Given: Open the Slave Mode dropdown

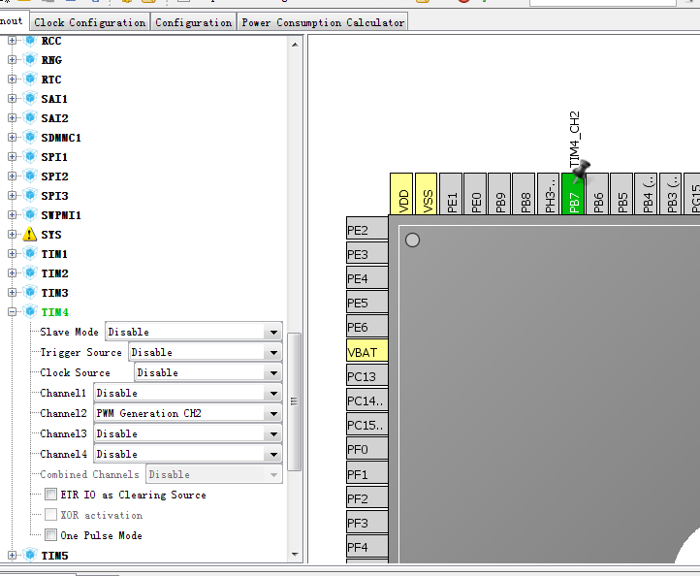Looking at the screenshot, I should [x=194, y=332].
